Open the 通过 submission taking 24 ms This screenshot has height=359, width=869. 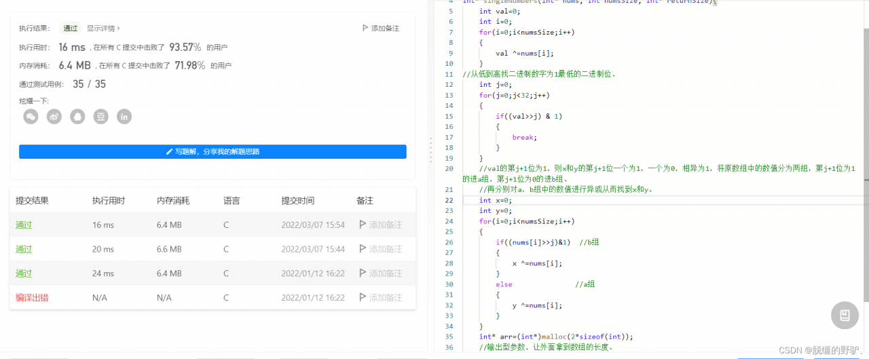[24, 273]
